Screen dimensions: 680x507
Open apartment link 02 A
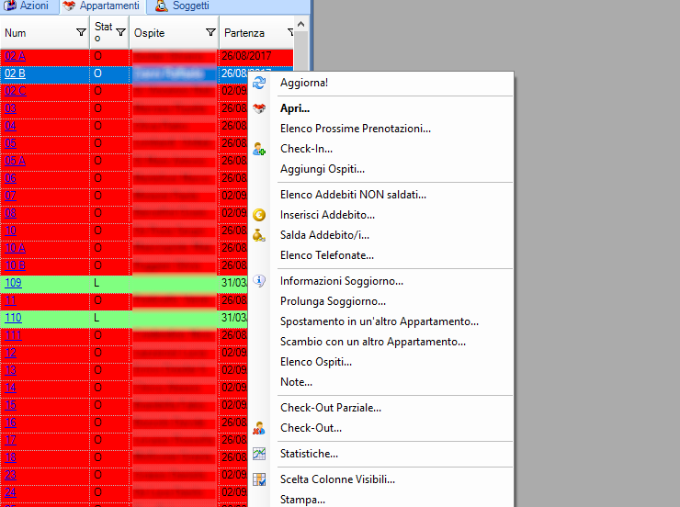(15, 57)
